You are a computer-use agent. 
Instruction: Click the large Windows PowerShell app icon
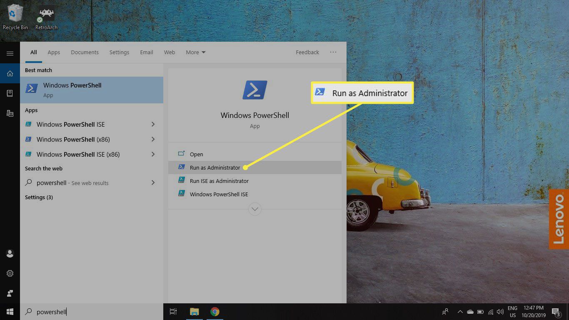click(x=255, y=90)
